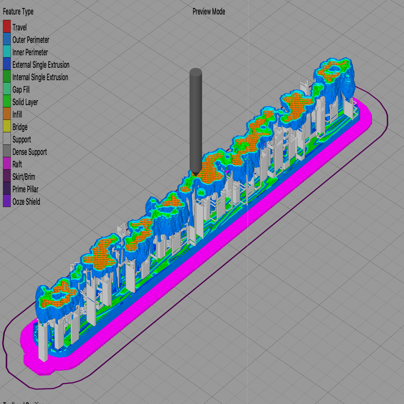Viewport: 404px width, 404px height.
Task: Select the Gap Fill color swatch
Action: pyautogui.click(x=7, y=89)
